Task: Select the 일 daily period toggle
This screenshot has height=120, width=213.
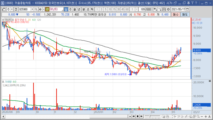Action: coord(66,9)
